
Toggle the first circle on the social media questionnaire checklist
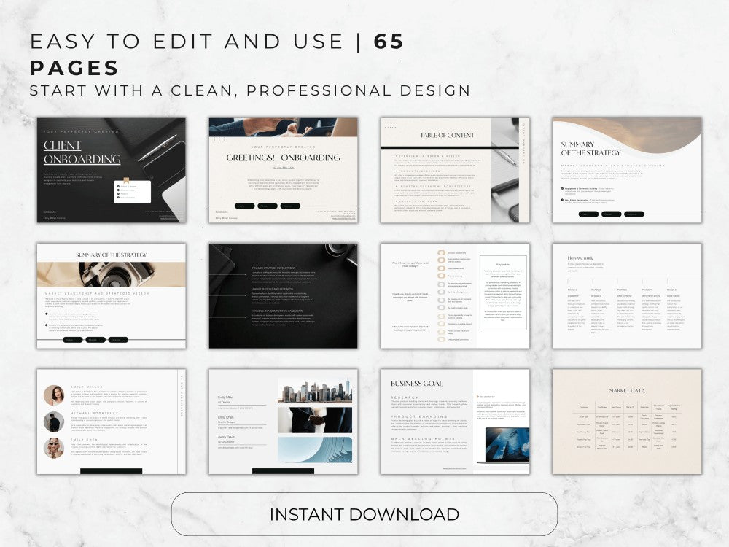point(441,253)
